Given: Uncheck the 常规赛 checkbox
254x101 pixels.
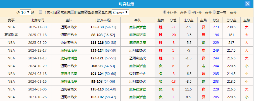Looking at the screenshot, I should pyautogui.click(x=59, y=12).
